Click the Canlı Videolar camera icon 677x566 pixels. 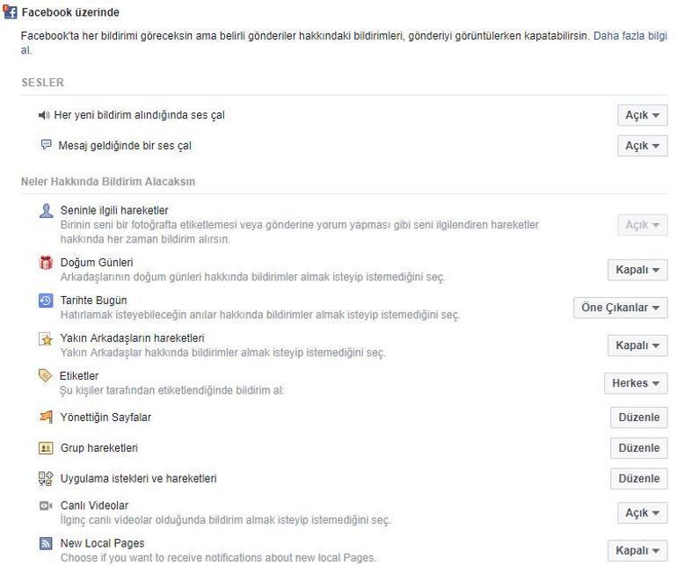coord(47,506)
